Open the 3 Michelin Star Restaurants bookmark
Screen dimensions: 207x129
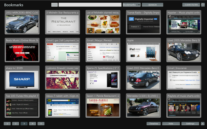[62, 22]
